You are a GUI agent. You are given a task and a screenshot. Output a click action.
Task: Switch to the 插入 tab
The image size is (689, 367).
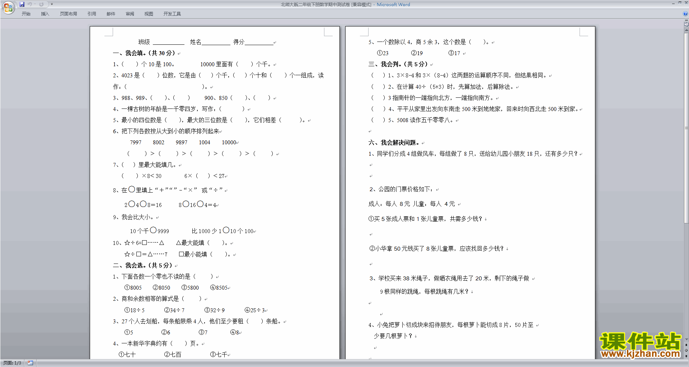coord(45,14)
